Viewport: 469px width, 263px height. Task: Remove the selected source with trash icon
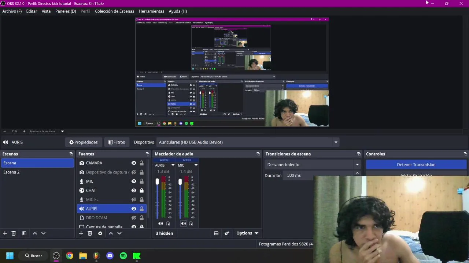[x=90, y=233]
